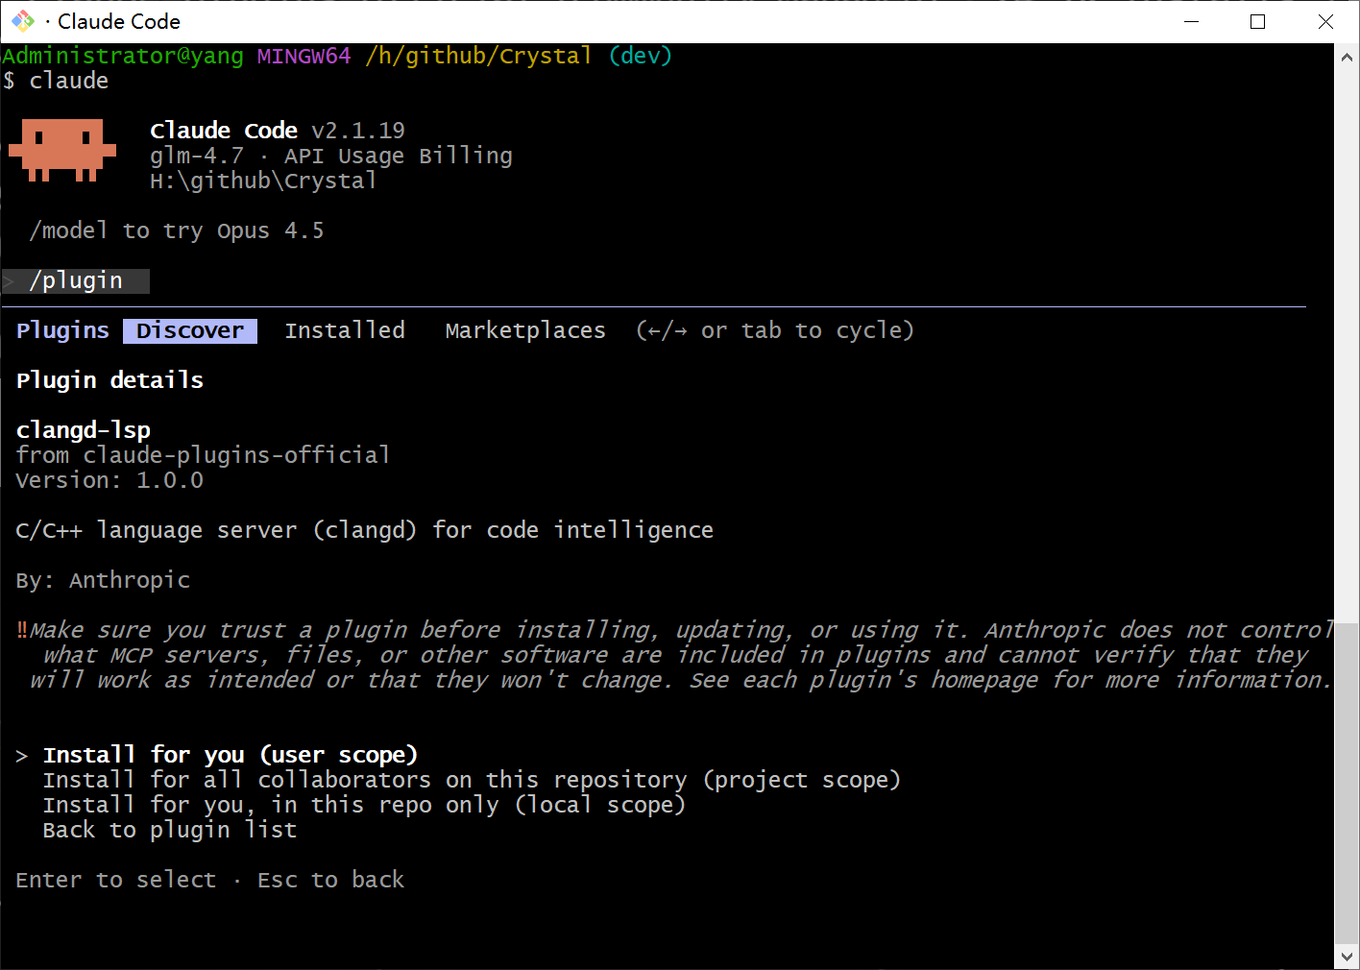Click the H:\github\Crystal path text

pyautogui.click(x=263, y=181)
